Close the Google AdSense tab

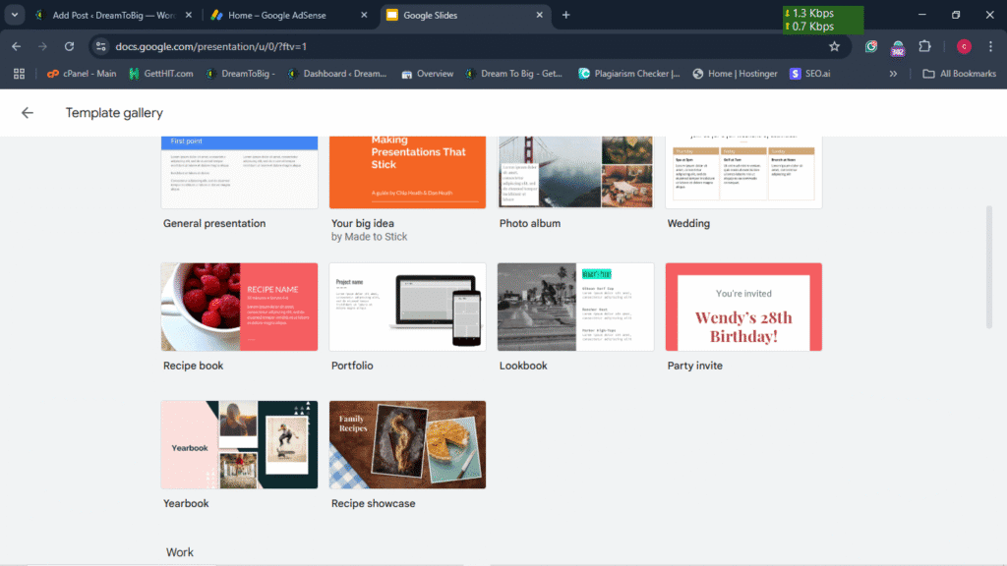tap(364, 15)
